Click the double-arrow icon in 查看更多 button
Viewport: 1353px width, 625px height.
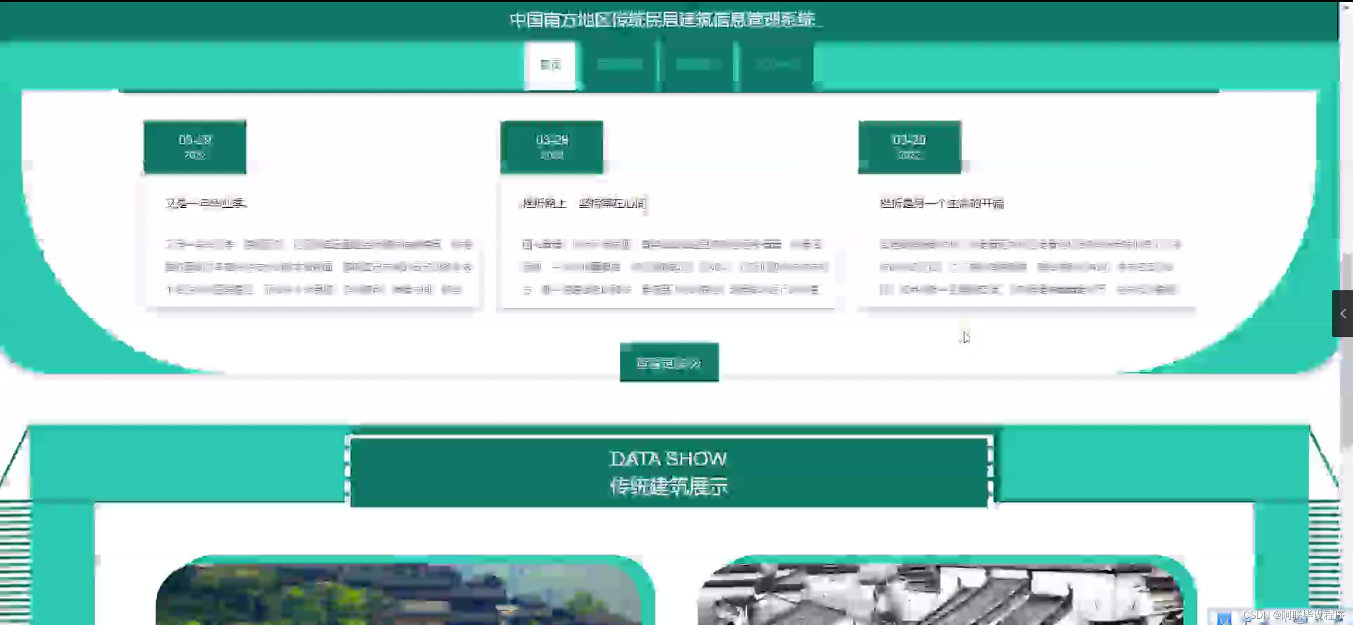click(697, 363)
